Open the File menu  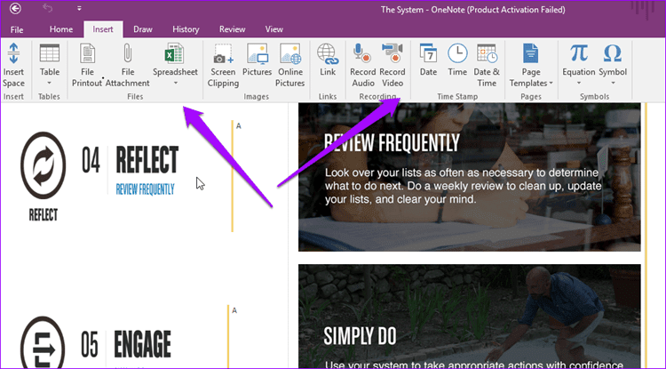[x=17, y=29]
